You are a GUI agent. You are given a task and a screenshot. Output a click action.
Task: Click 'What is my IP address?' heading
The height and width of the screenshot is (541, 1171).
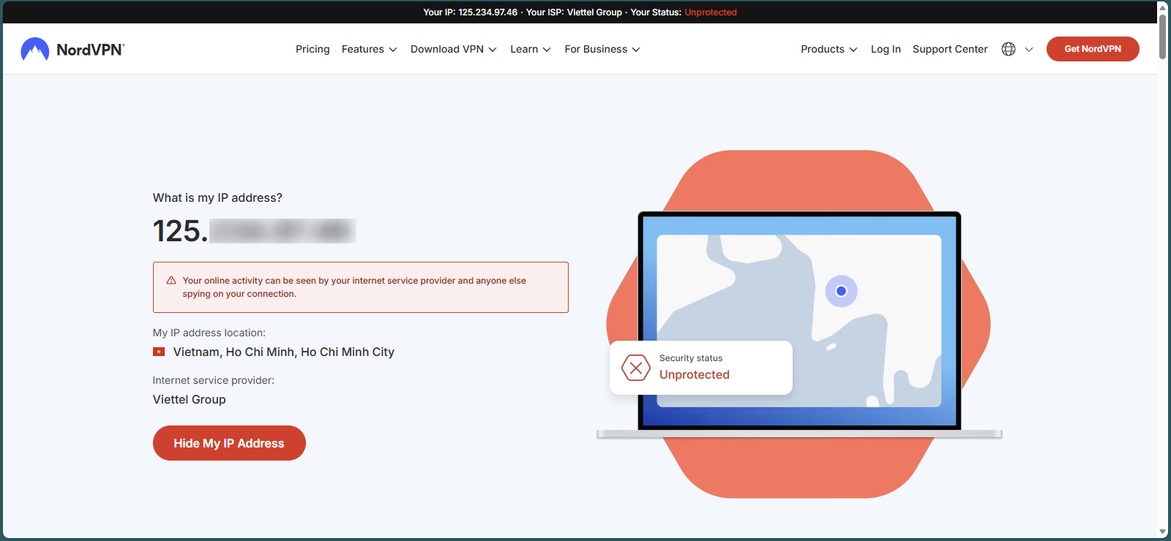tap(217, 197)
